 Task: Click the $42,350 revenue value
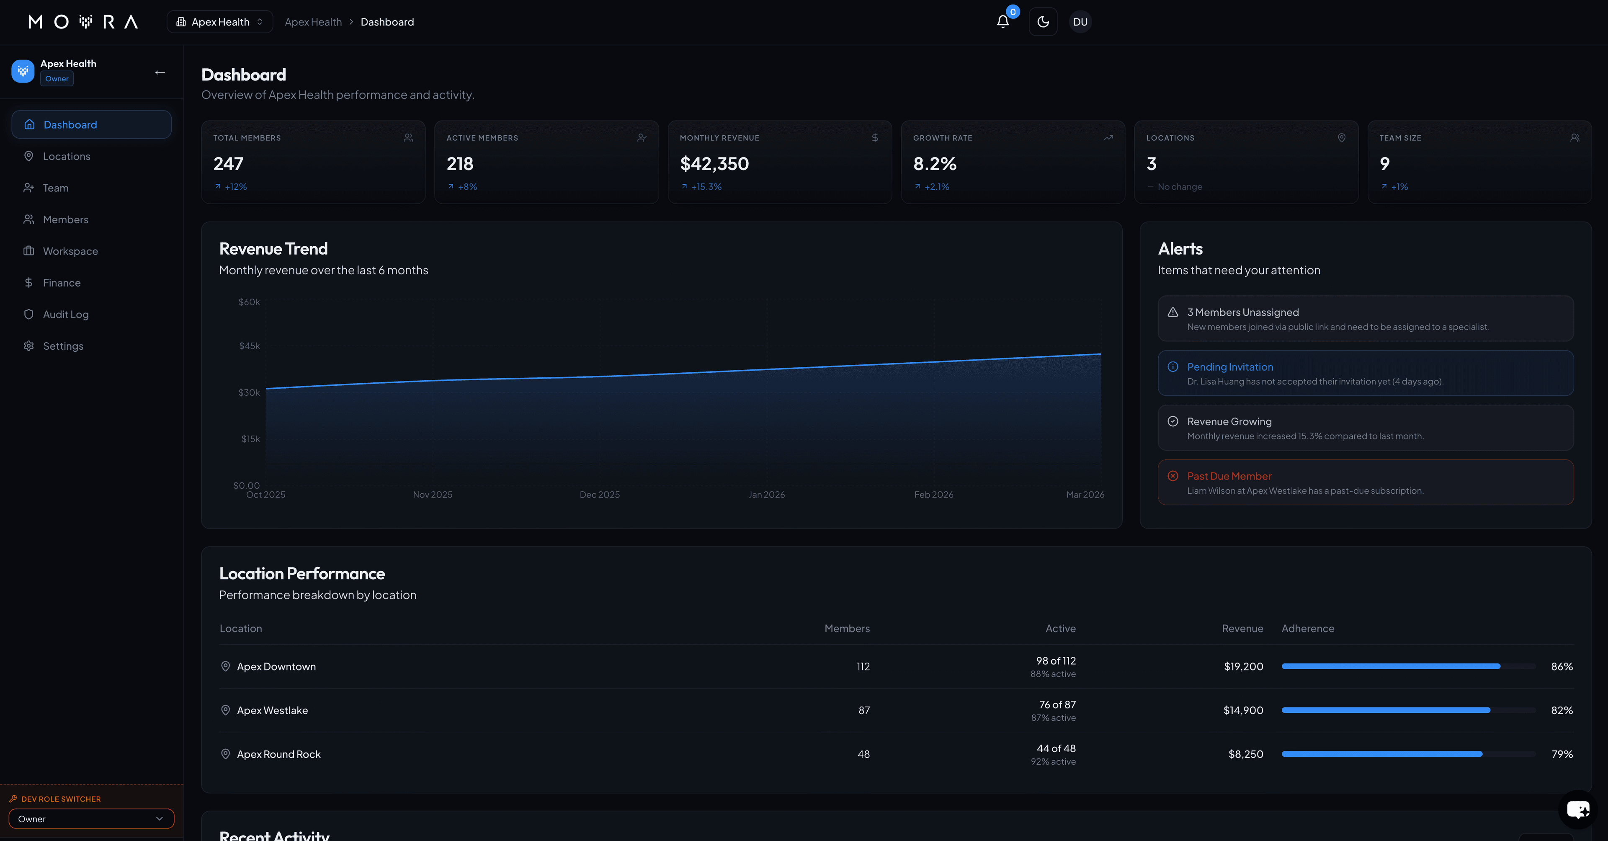click(714, 164)
